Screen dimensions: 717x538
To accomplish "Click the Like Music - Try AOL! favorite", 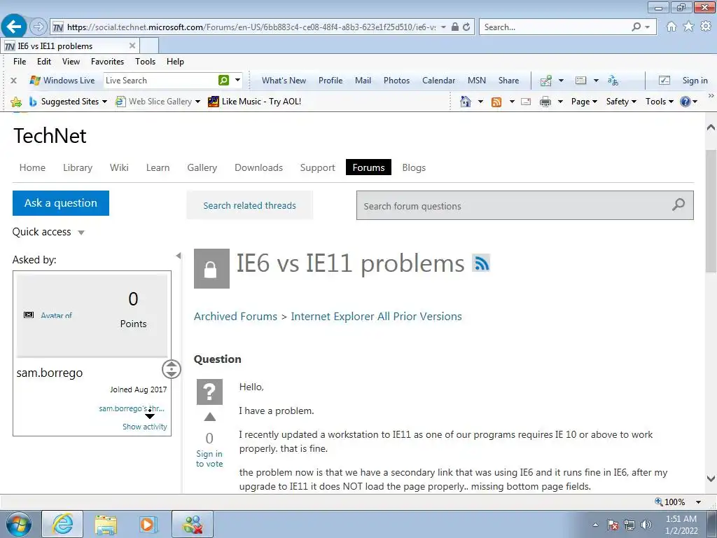I will coord(255,102).
